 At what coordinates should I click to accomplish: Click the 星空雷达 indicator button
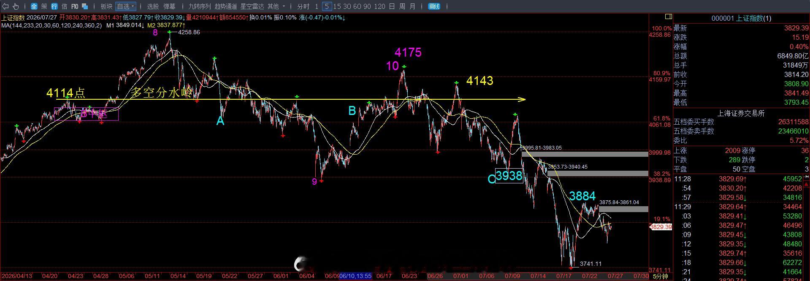point(252,6)
